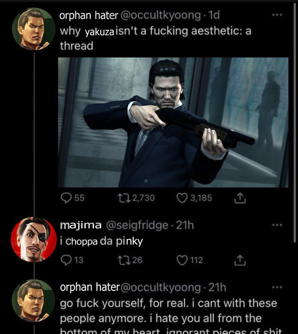Image resolution: width=298 pixels, height=334 pixels.
Task: Retweet the first tweet with 2,730 retweets
Action: coord(124,198)
